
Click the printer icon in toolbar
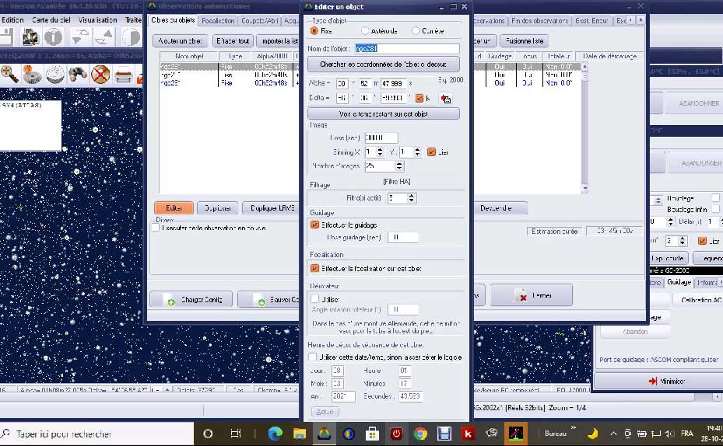click(x=123, y=75)
